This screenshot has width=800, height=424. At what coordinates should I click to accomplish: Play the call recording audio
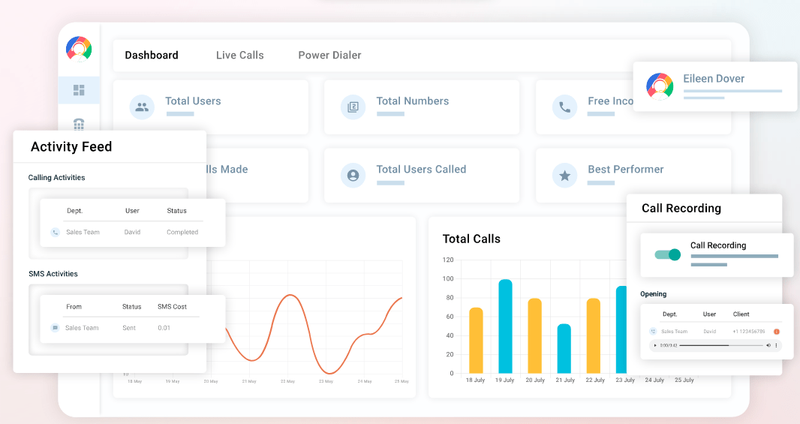coord(654,345)
